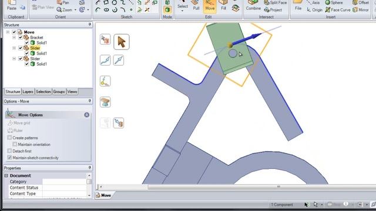Click the Properties panel vertical scrollbar
Viewport: 376px width, 211px height.
coord(89,185)
